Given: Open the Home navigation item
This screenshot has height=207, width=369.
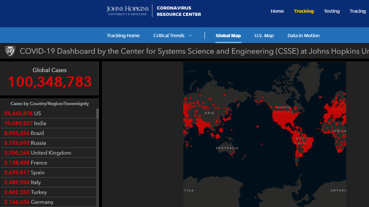Looking at the screenshot, I should tap(277, 11).
